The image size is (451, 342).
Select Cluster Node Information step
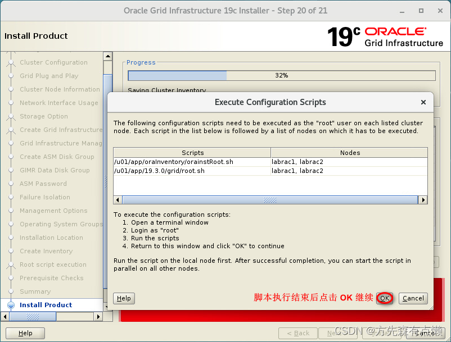coord(60,89)
